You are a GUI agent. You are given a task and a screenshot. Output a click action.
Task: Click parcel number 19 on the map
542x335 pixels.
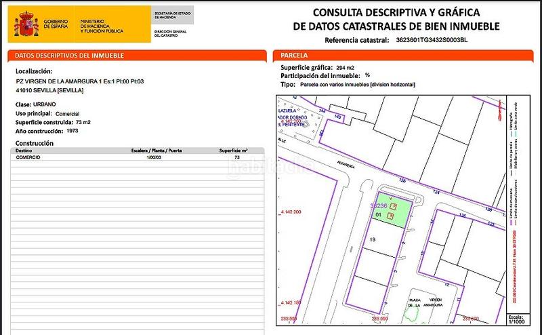[x=373, y=239]
